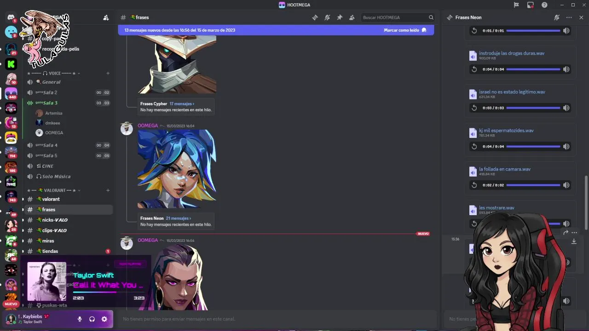
Task: Close the Frases Neon thread panel
Action: 581,17
